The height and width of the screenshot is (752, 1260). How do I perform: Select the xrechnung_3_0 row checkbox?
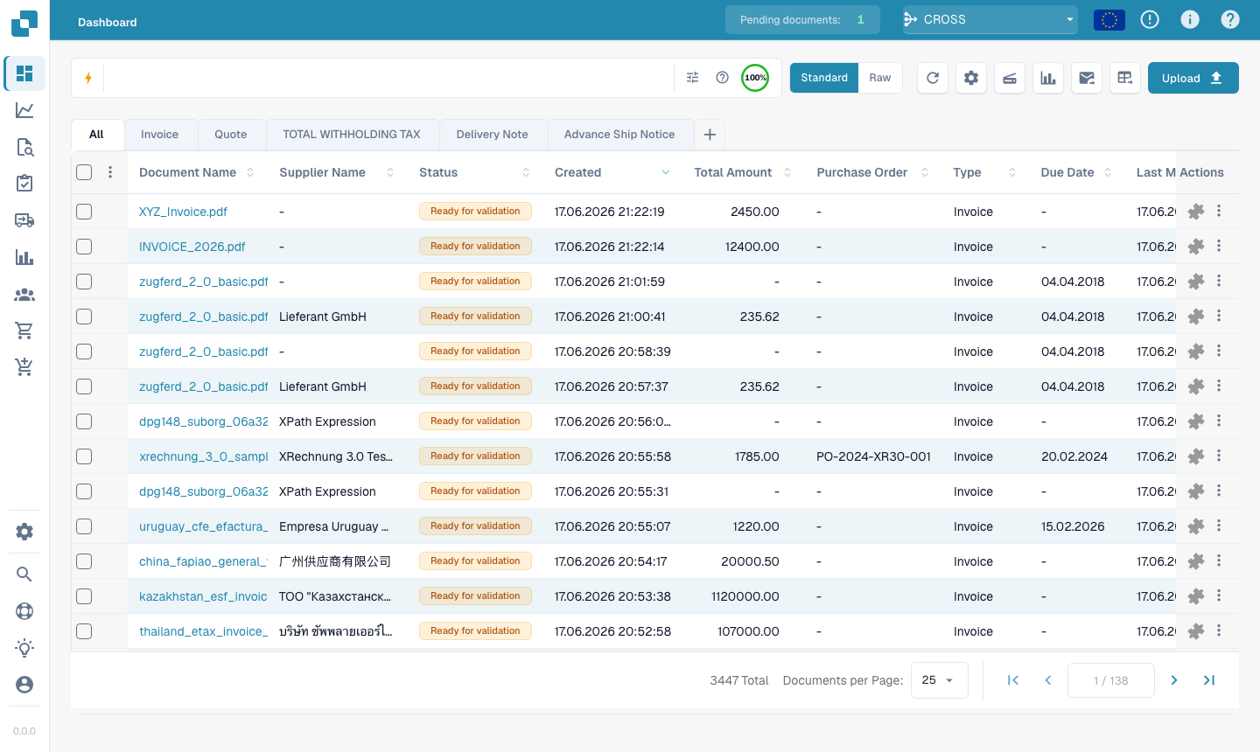click(x=84, y=456)
